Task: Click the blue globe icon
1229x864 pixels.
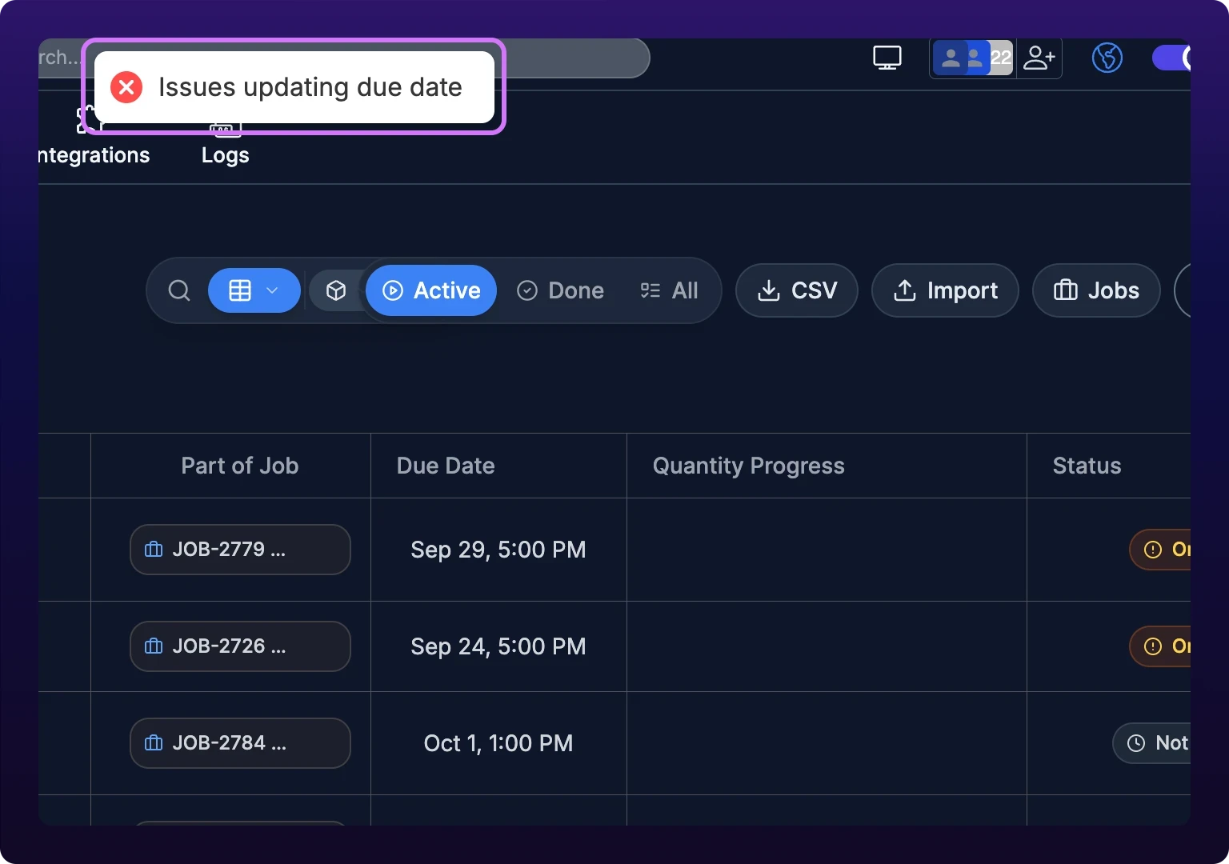Action: click(x=1107, y=58)
